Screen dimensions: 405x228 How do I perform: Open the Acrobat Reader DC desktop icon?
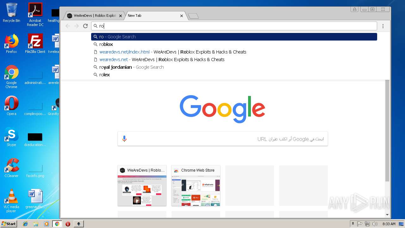click(35, 15)
